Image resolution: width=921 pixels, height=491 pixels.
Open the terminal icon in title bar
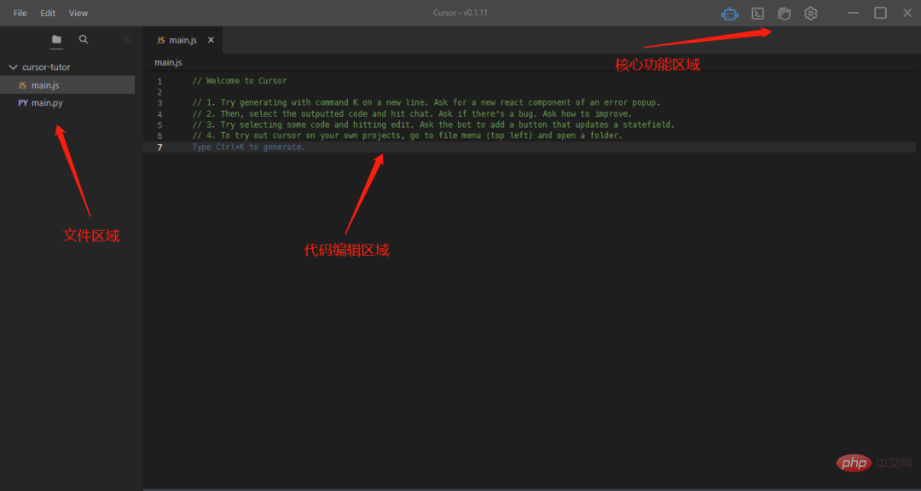[x=758, y=14]
